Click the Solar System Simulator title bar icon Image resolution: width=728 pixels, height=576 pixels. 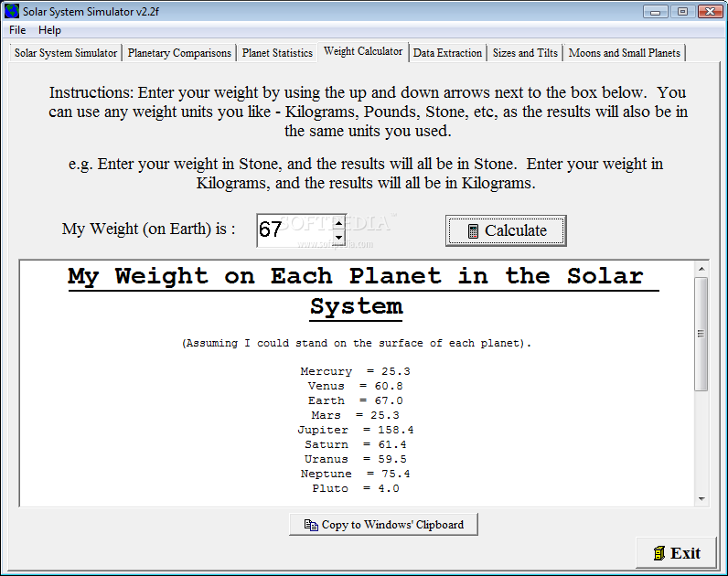[x=12, y=11]
